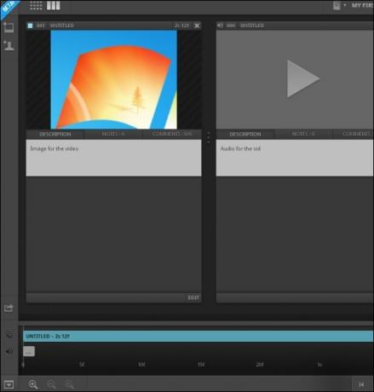Toggle the timeline audio track speaker icon
The width and height of the screenshot is (374, 392).
[x=9, y=351]
